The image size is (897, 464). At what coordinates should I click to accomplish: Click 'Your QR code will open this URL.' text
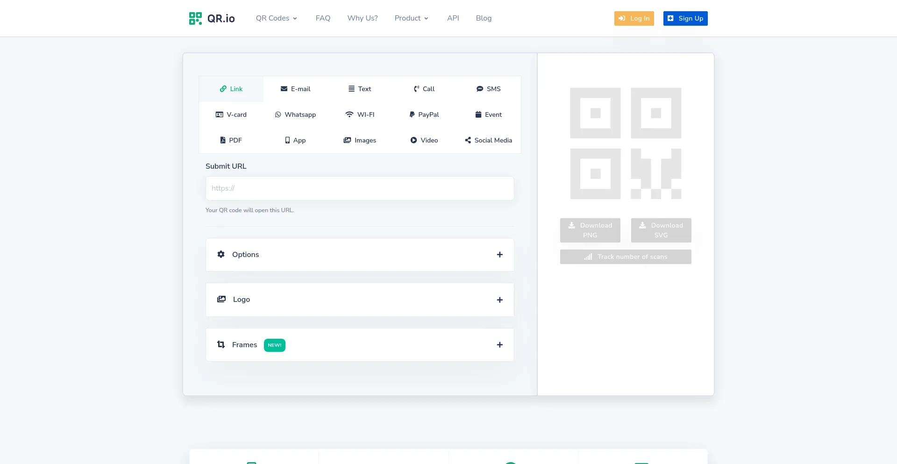click(x=249, y=210)
